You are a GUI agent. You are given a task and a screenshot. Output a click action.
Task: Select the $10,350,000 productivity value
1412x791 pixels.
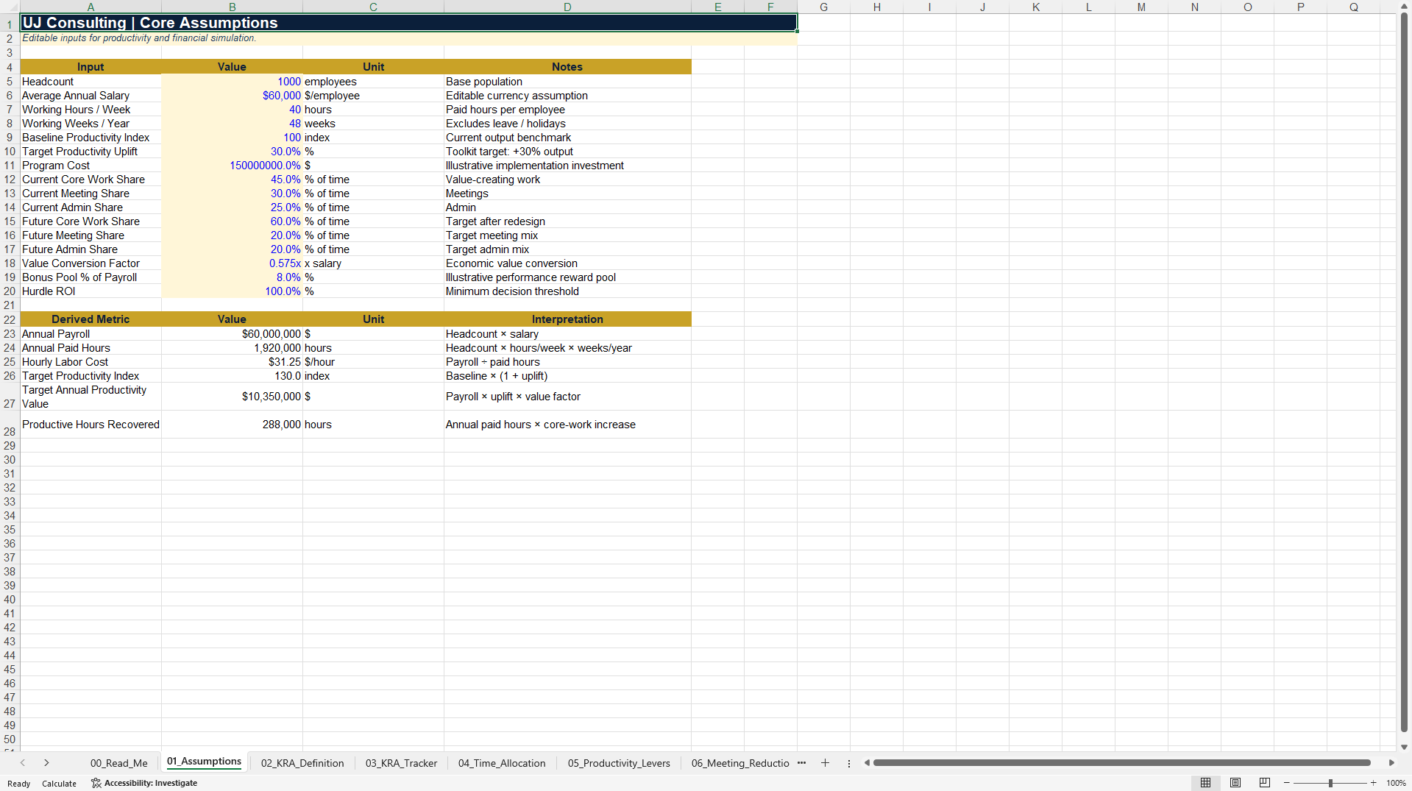tap(232, 397)
